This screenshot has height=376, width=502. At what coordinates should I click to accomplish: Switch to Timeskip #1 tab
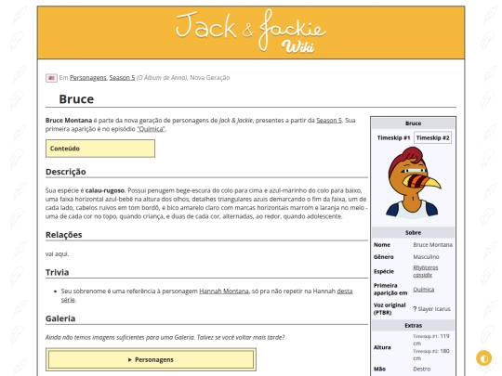pyautogui.click(x=393, y=137)
